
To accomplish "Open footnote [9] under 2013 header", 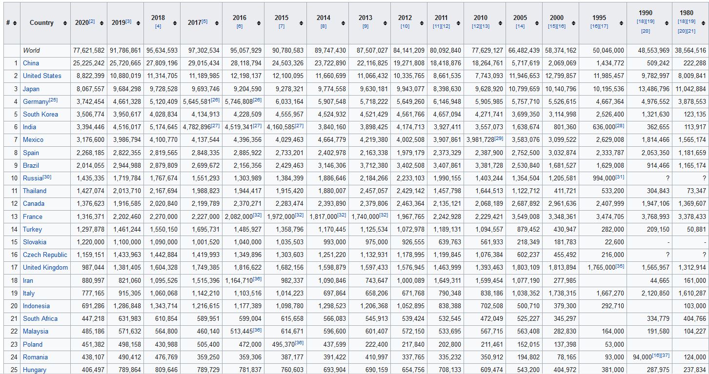I will click(x=365, y=26).
